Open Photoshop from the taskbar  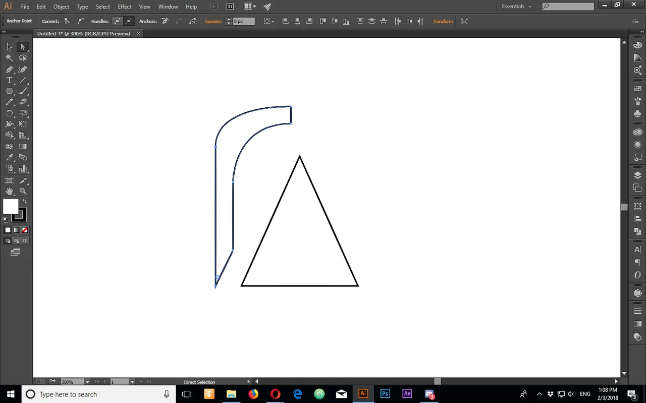tap(385, 394)
